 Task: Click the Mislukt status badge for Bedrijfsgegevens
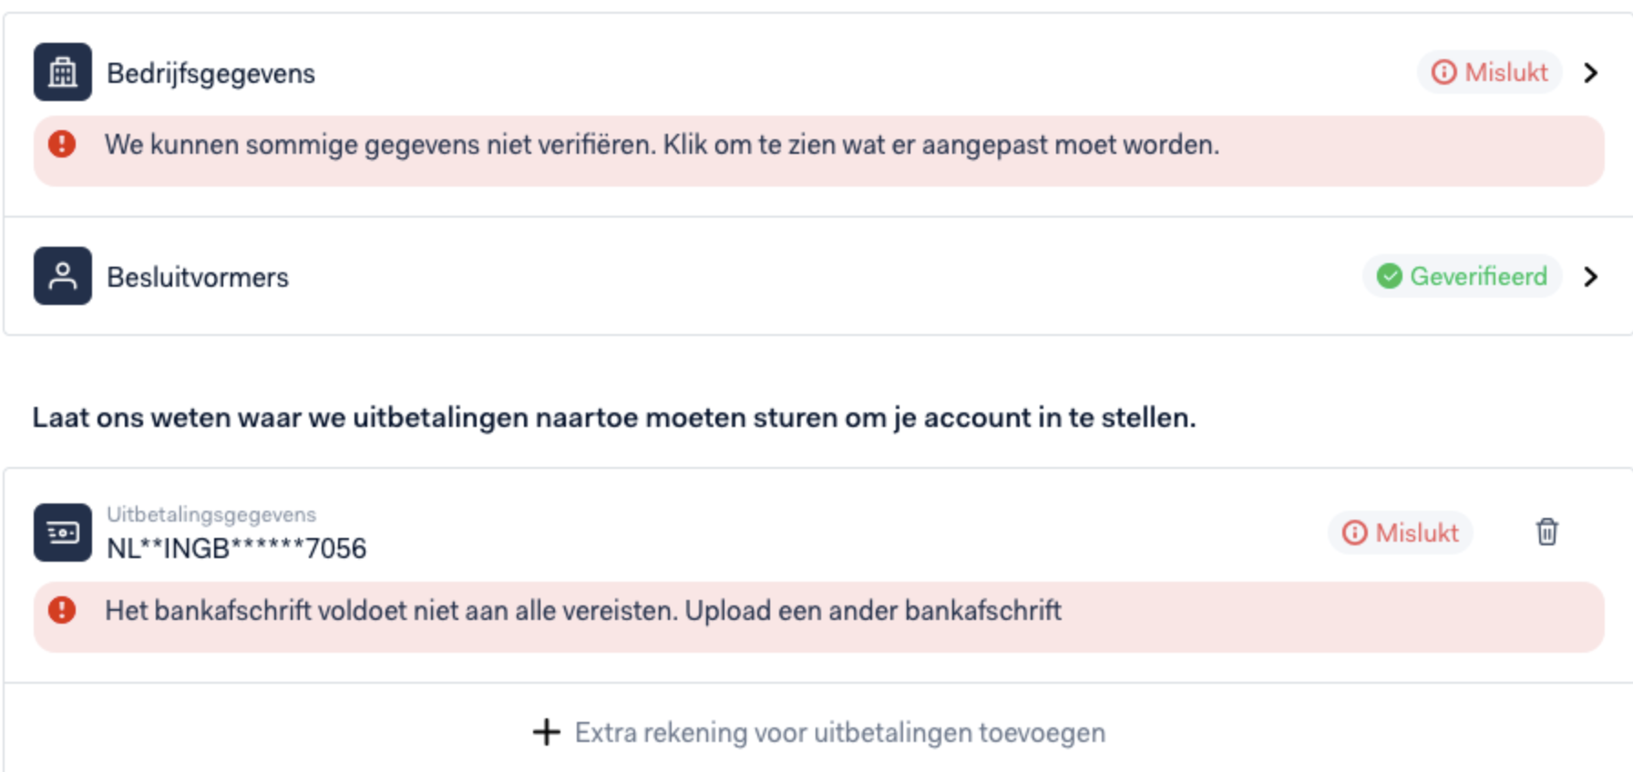pos(1490,72)
